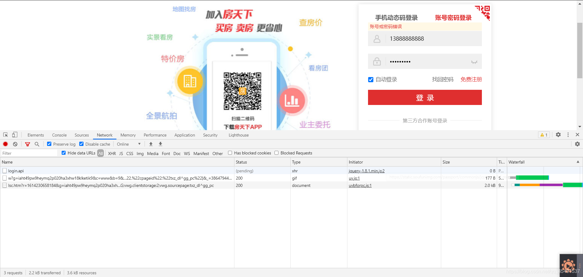This screenshot has height=277, width=583.
Task: Select the login.api request row checkbox
Action: click(x=5, y=171)
